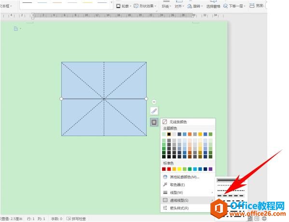Click the shape outline quick-tool icon beside the line
The image size is (289, 222).
(x=154, y=122)
